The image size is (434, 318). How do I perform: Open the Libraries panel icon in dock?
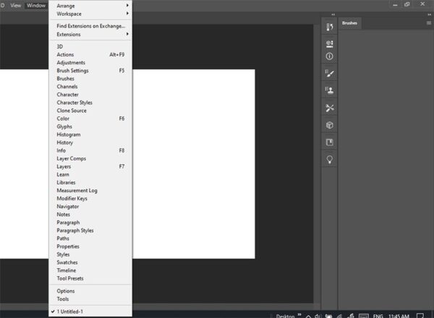point(330,142)
